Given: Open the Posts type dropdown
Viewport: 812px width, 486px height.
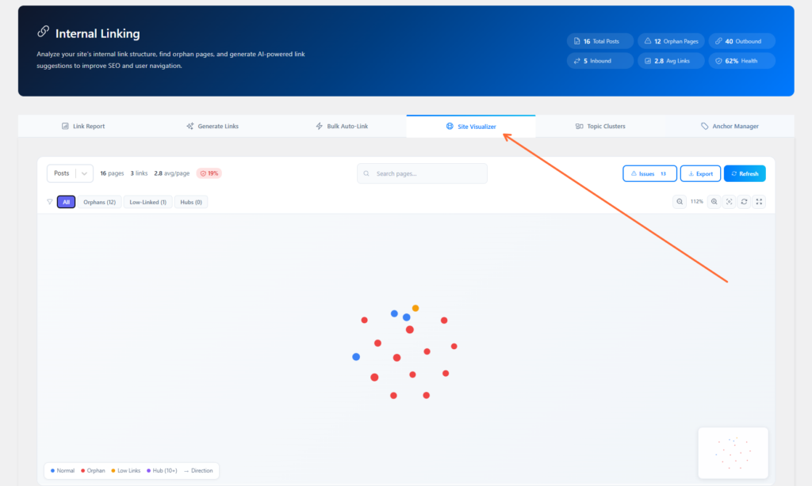Looking at the screenshot, I should pyautogui.click(x=70, y=173).
